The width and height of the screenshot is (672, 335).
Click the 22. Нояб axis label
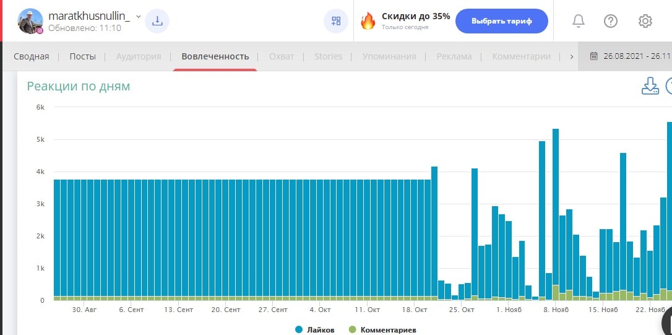650,310
